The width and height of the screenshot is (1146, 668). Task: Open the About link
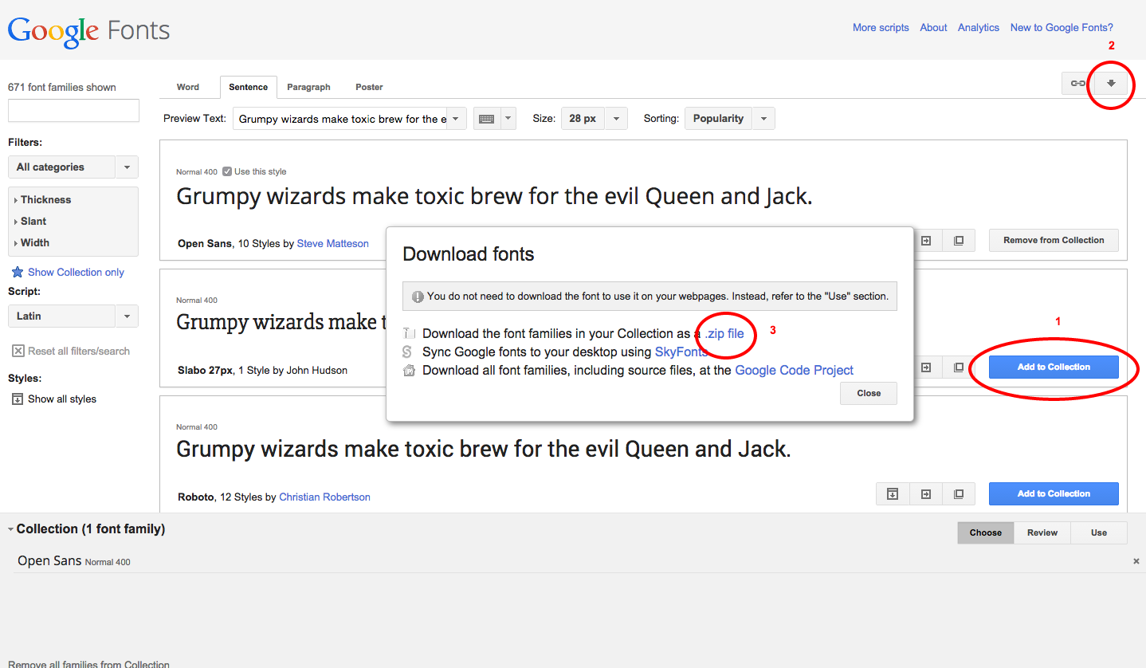tap(933, 27)
